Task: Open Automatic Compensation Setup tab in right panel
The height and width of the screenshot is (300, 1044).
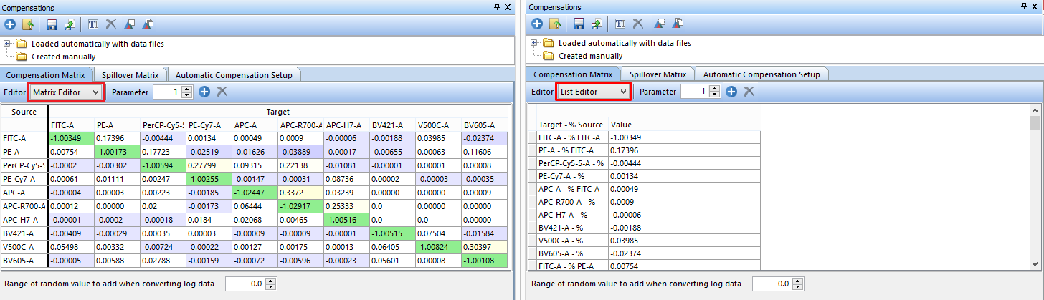Action: pyautogui.click(x=761, y=74)
